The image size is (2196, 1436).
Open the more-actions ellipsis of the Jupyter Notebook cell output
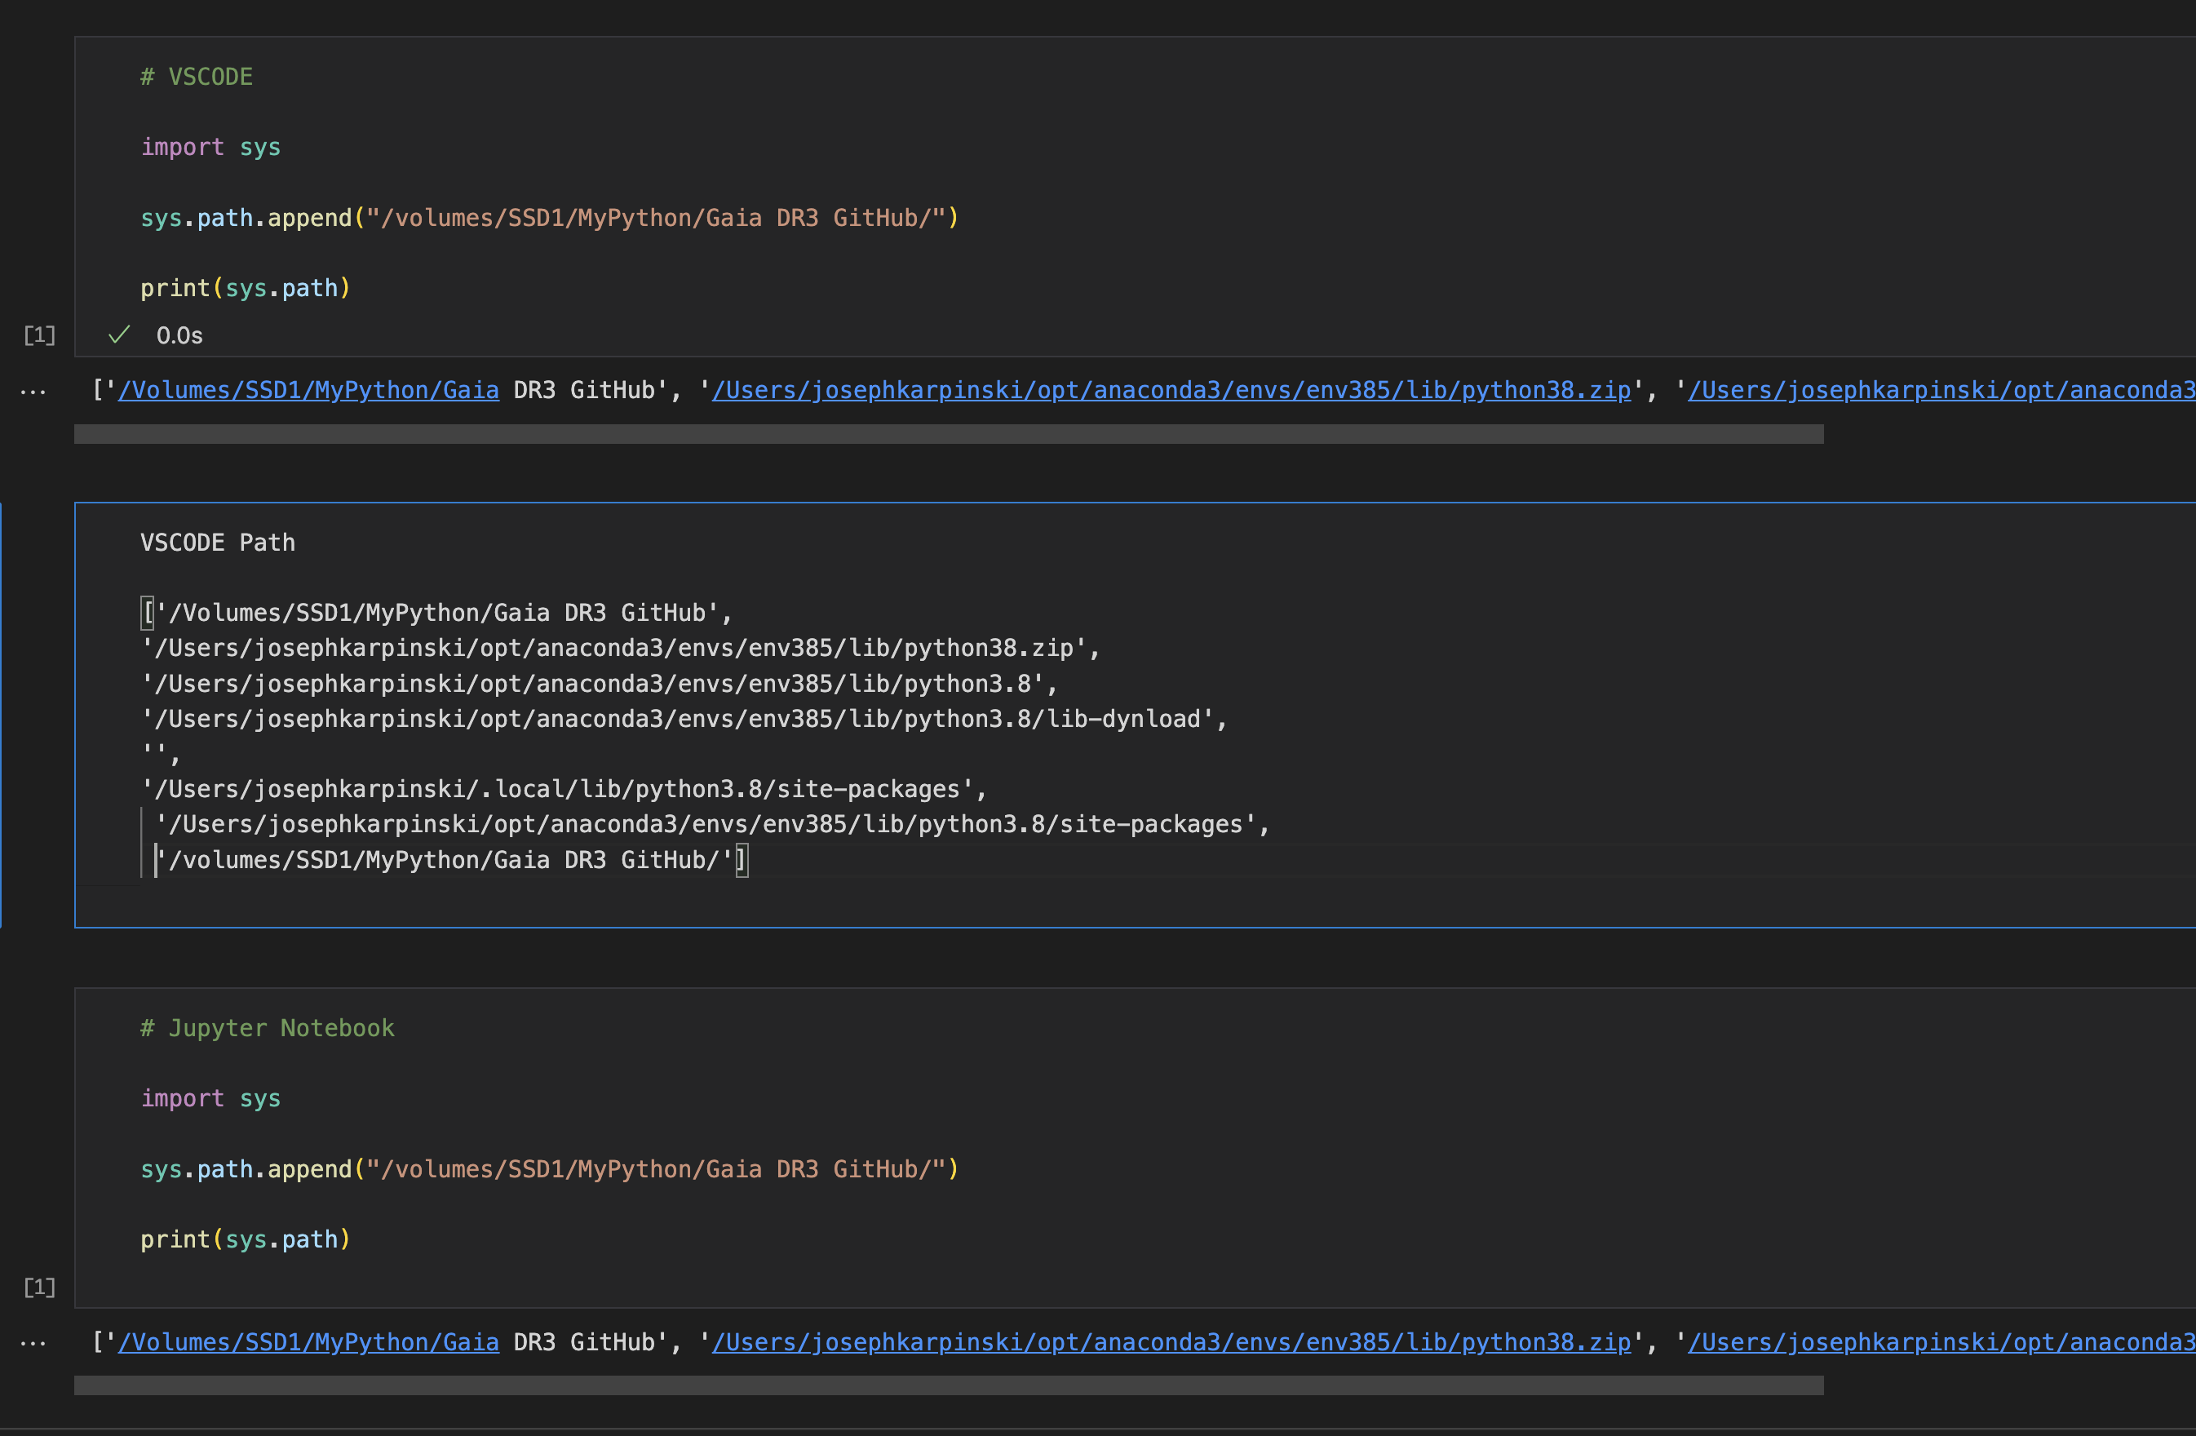coord(33,1344)
